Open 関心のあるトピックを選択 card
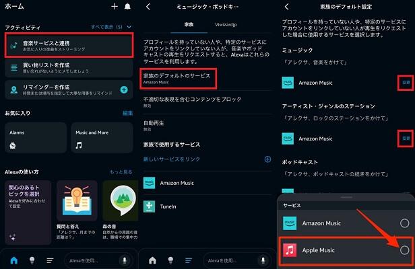 pos(28,213)
